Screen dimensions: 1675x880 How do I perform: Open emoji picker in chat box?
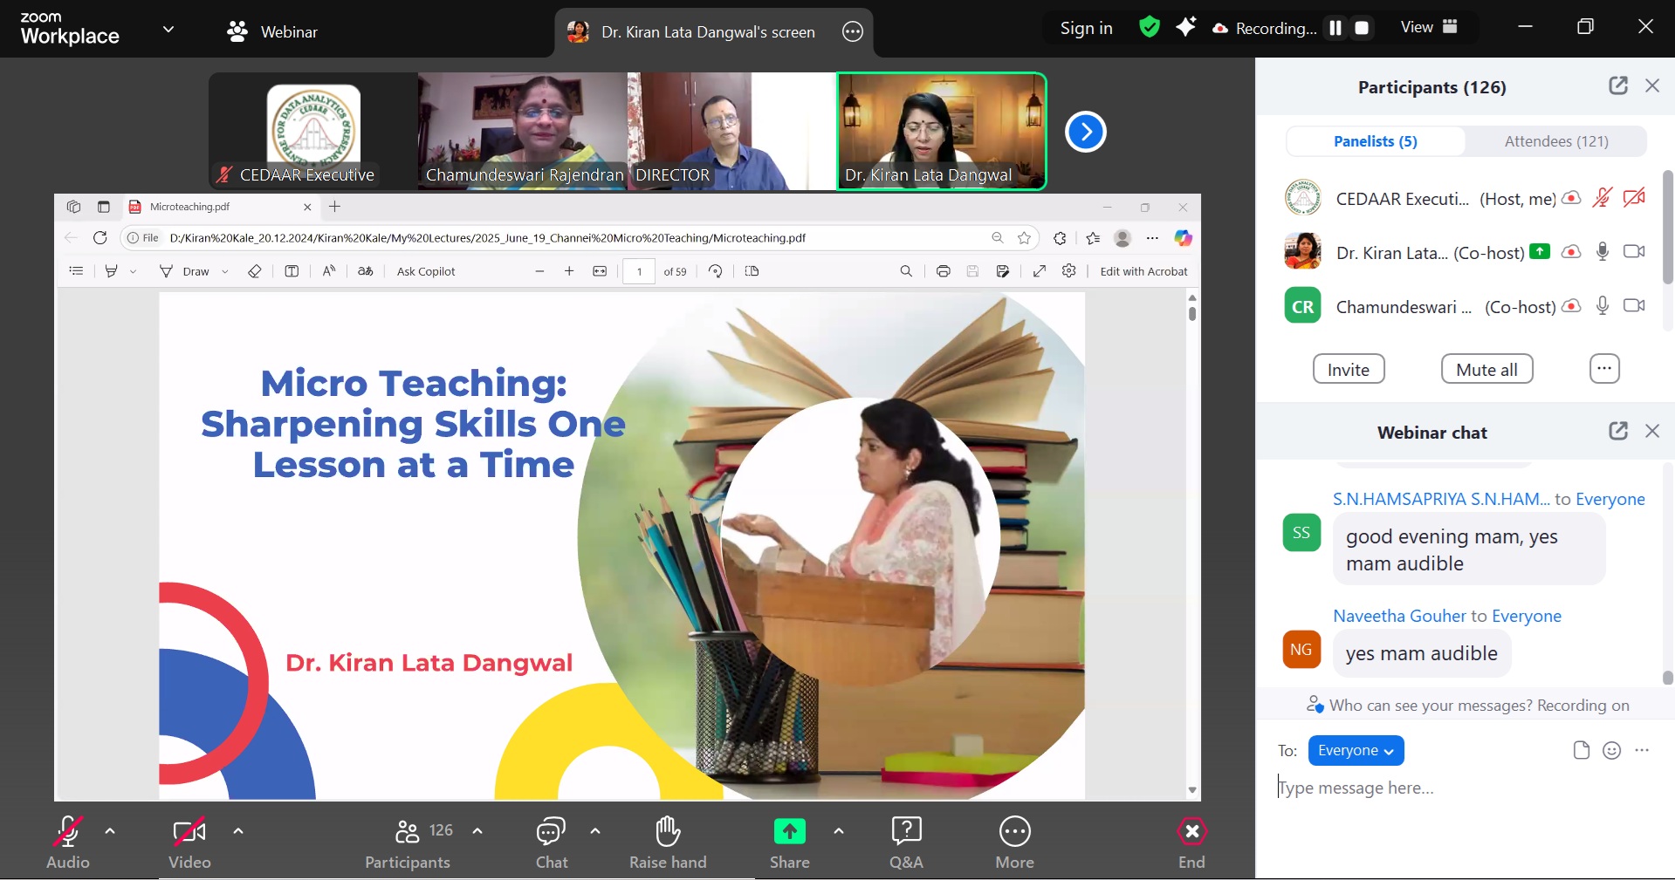tap(1611, 751)
